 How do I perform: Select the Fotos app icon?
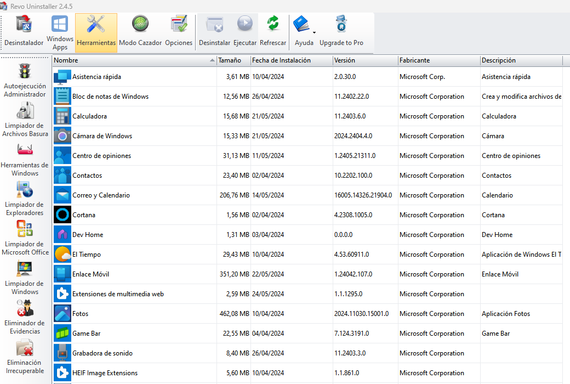[62, 314]
